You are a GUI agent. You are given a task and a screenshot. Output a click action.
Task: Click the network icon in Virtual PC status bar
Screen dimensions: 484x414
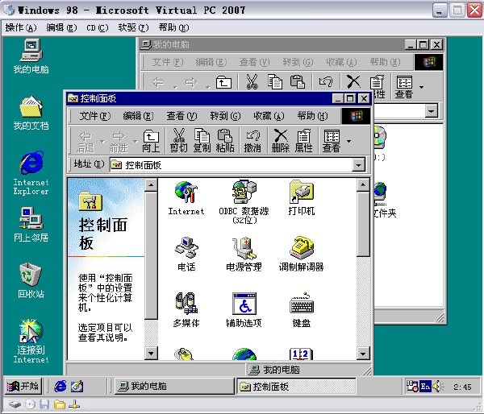pos(74,404)
